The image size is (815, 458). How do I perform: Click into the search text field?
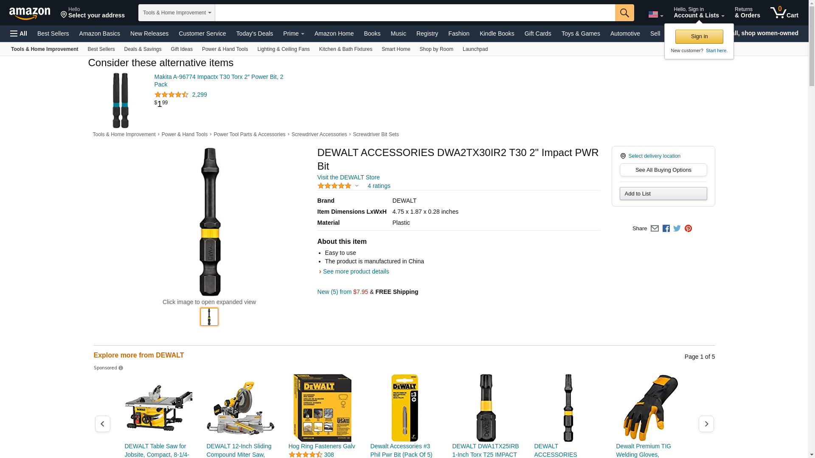(414, 13)
